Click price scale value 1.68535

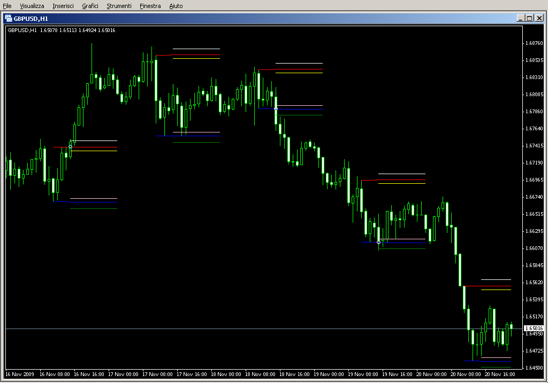click(535, 60)
